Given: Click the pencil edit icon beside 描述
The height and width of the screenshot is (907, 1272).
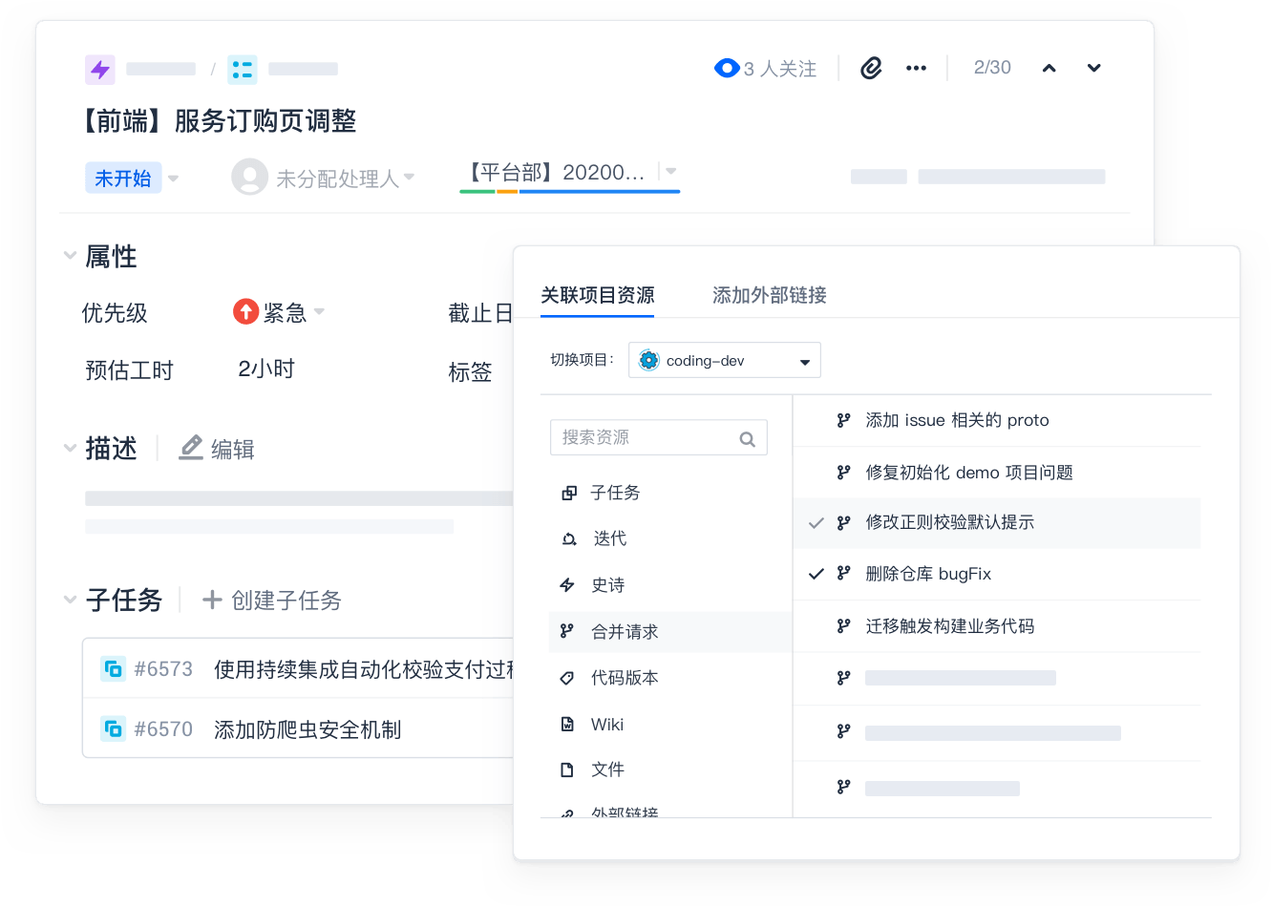Looking at the screenshot, I should [191, 448].
